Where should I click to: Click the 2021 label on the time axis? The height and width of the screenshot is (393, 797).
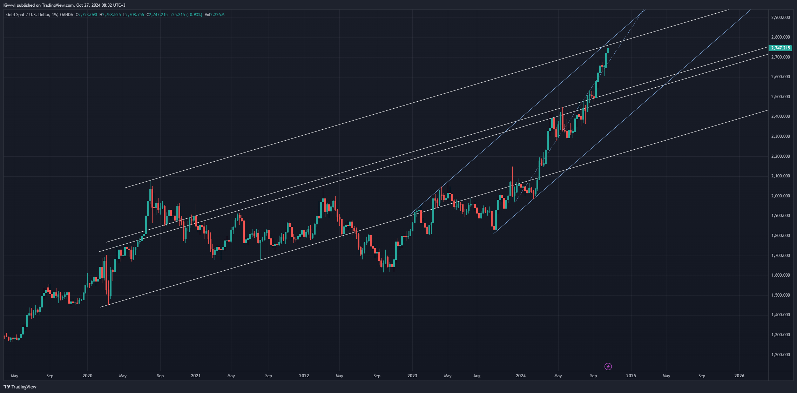coord(196,376)
